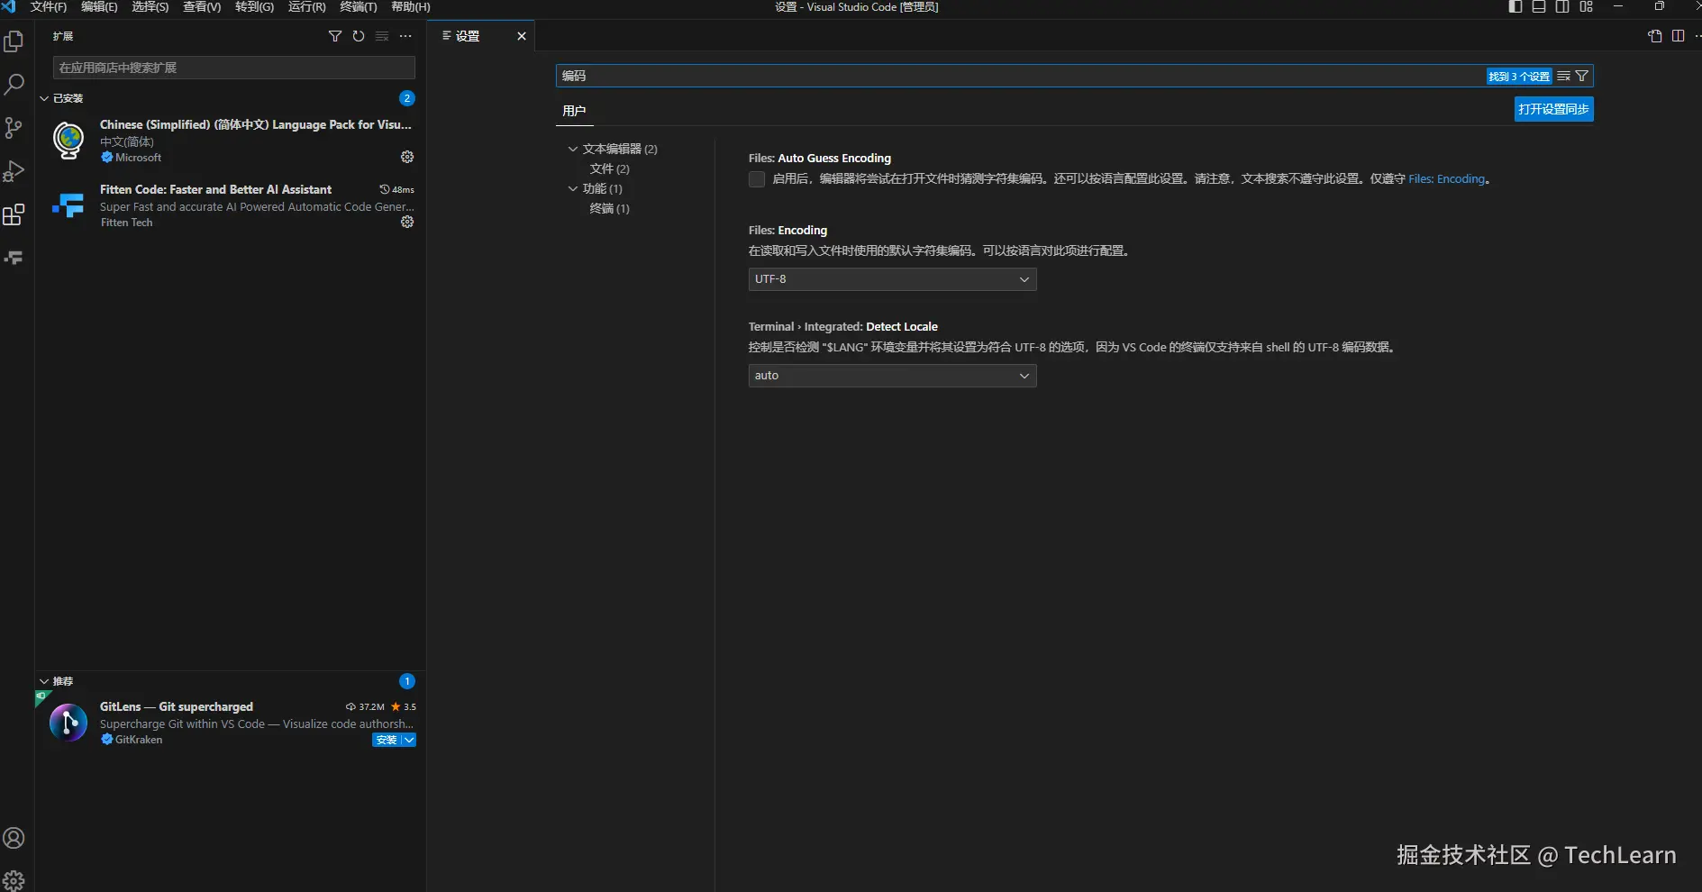Click the "Terminal › Integrated: Detect Locale" setting title
Screen dimensions: 1702x892
843,327
